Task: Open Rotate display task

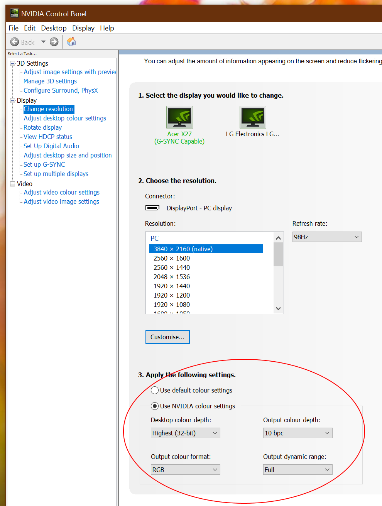Action: point(42,127)
